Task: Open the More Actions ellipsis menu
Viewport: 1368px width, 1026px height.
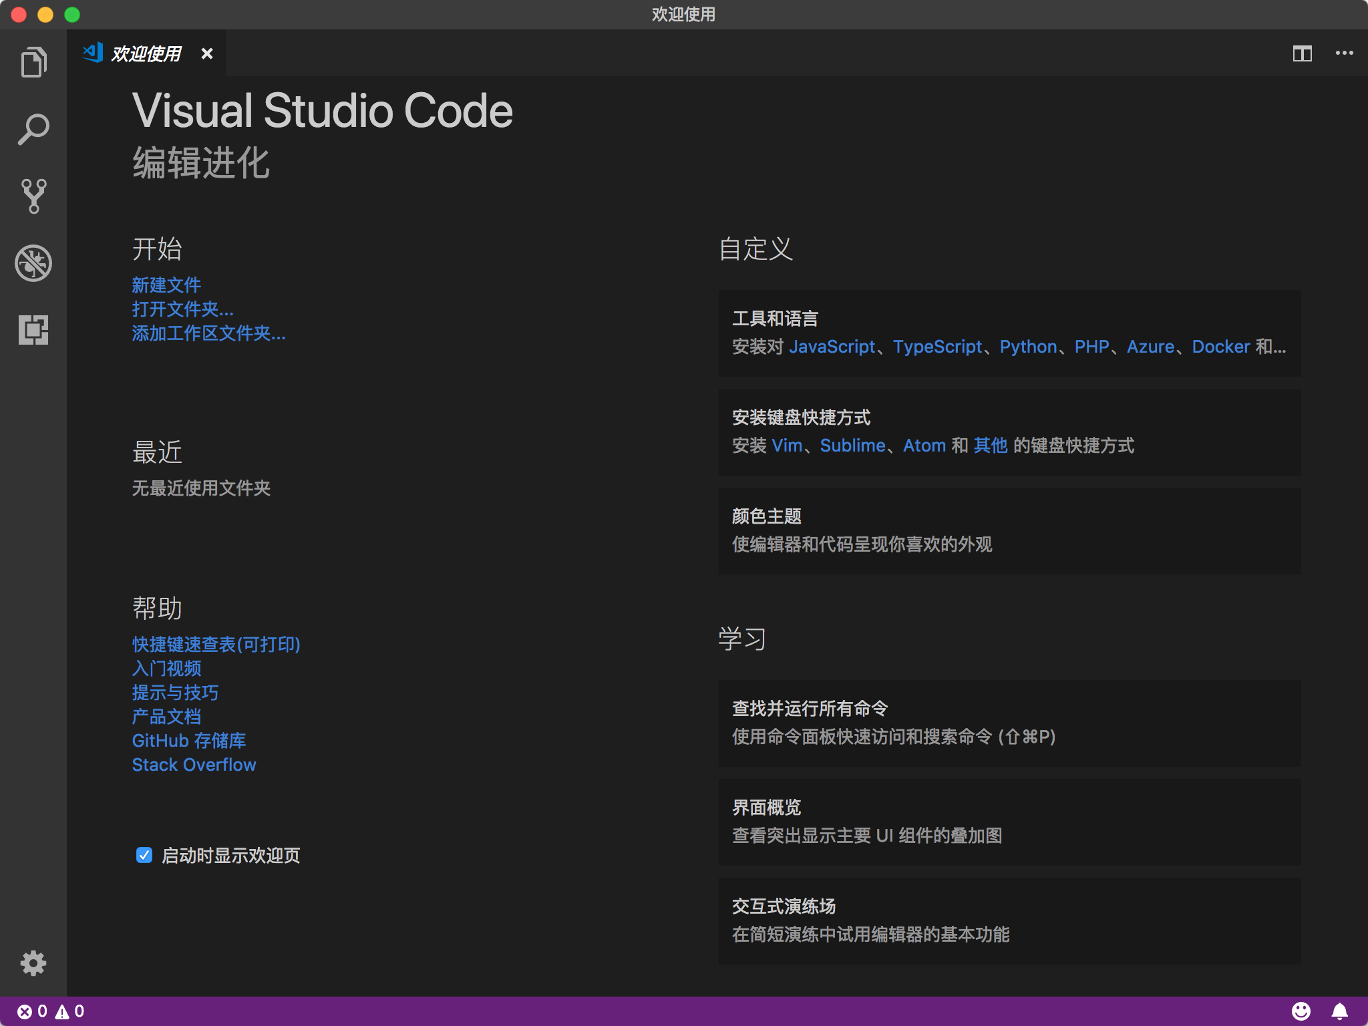Action: point(1345,53)
